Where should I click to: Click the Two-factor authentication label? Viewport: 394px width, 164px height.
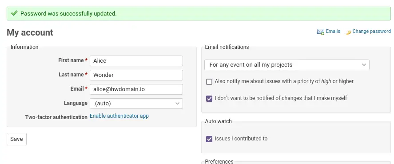(x=56, y=117)
